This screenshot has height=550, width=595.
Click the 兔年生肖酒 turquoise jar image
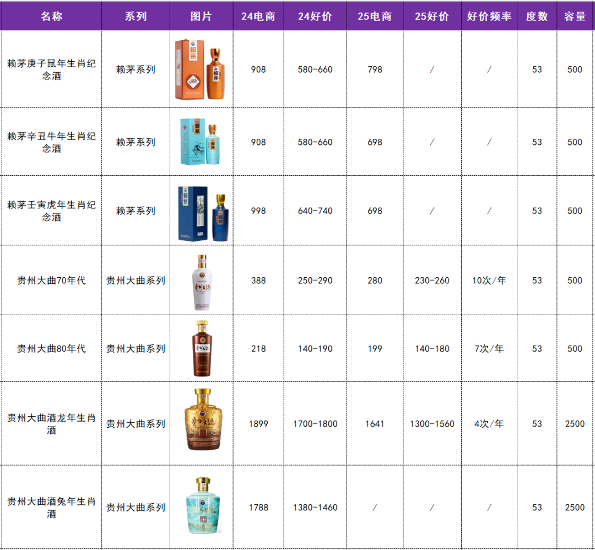[x=203, y=505]
